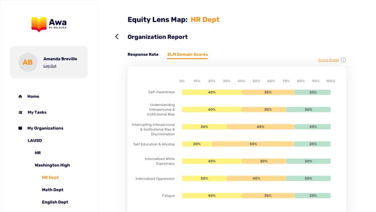This screenshot has width=376, height=212.
Task: Click the My Tasks list icon
Action: click(x=20, y=113)
